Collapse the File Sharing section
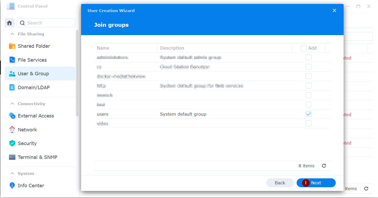The image size is (378, 198). pyautogui.click(x=12, y=34)
